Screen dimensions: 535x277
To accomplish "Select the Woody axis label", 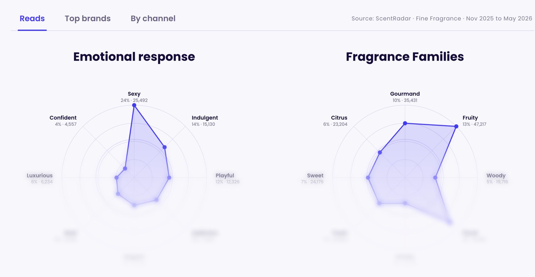I will (496, 175).
